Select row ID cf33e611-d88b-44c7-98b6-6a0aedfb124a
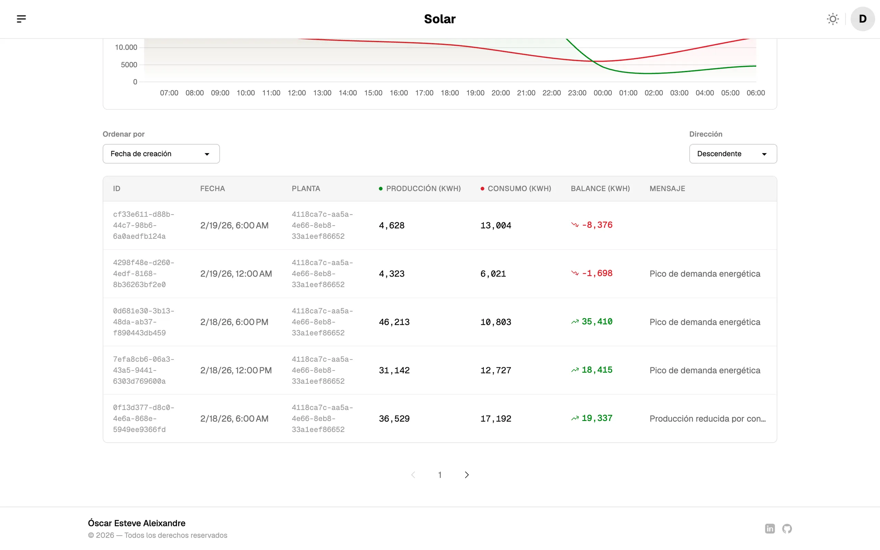 click(x=144, y=225)
